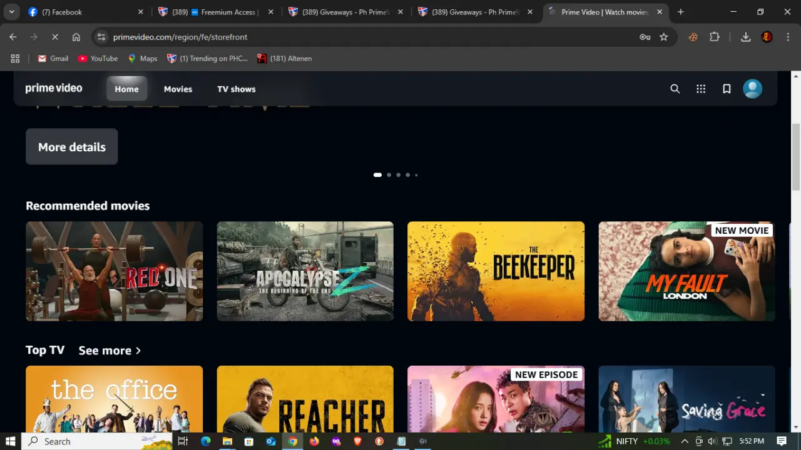
Task: Open the YouTube bookmark link
Action: (x=98, y=58)
